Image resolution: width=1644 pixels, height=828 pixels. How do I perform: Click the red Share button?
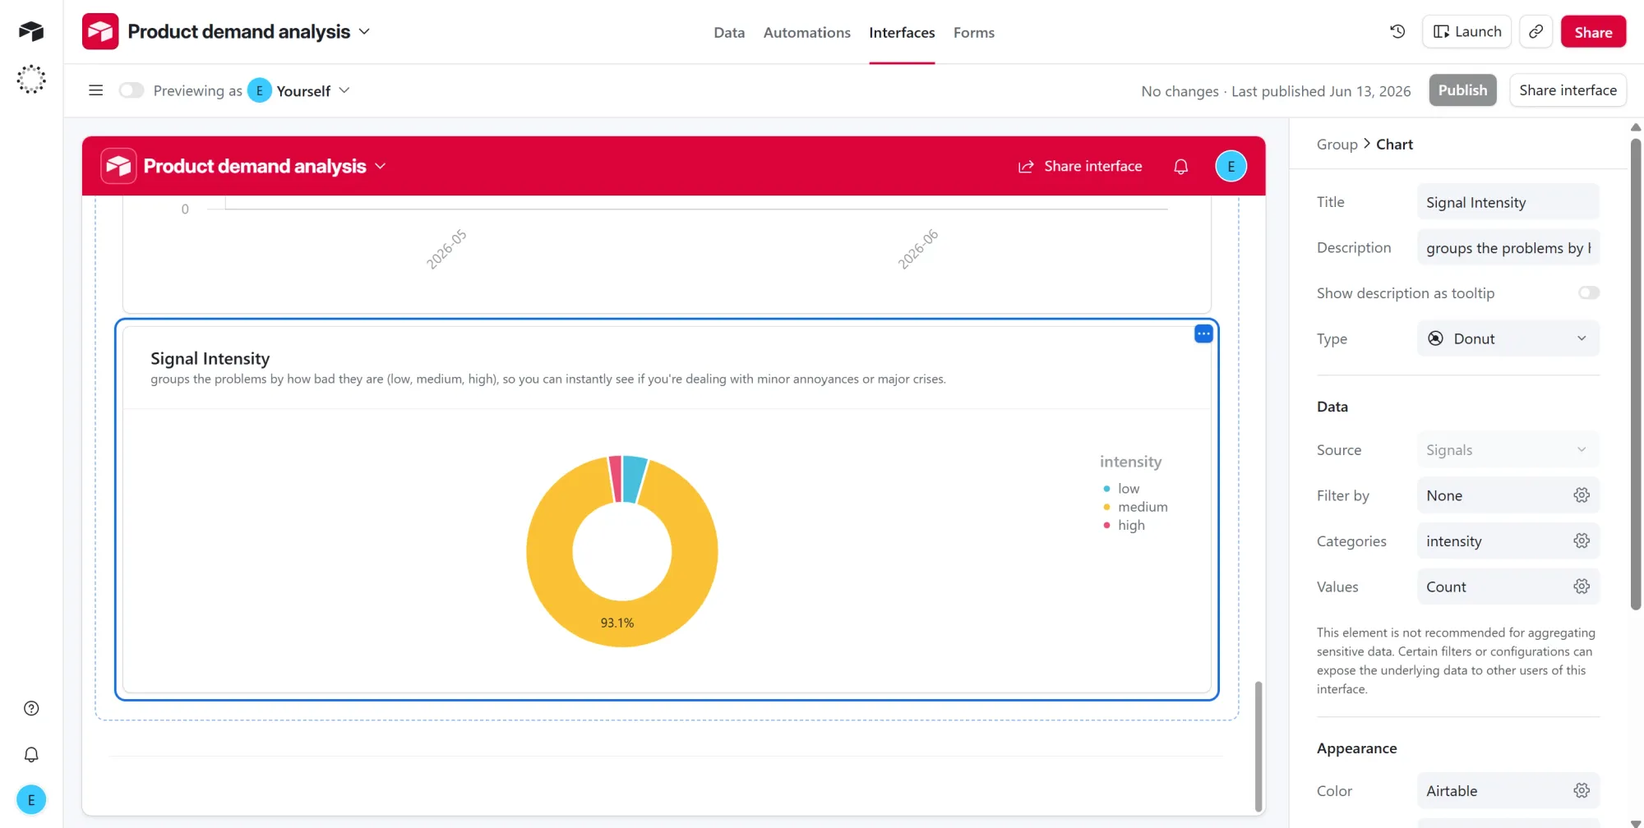coord(1593,32)
